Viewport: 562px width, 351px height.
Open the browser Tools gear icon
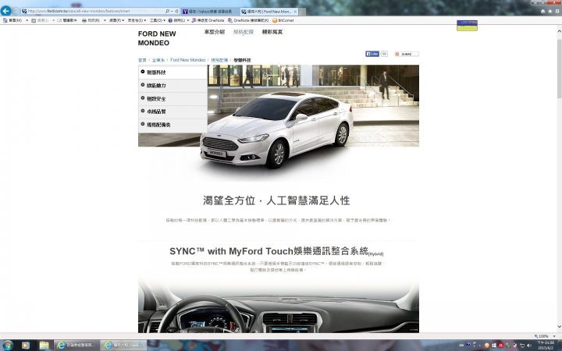point(557,12)
